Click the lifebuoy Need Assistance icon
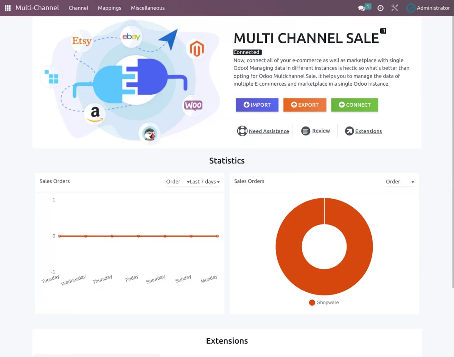Screen dimensions: 454x357 click(x=242, y=131)
